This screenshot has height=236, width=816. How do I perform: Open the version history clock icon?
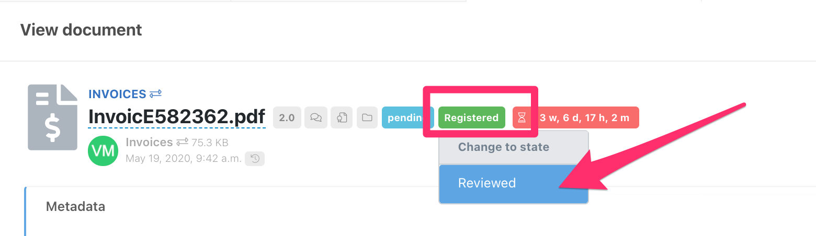click(255, 159)
